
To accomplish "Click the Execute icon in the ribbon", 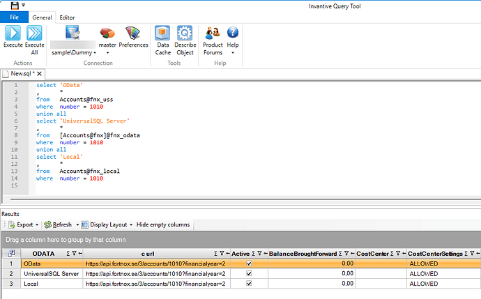I will [13, 33].
